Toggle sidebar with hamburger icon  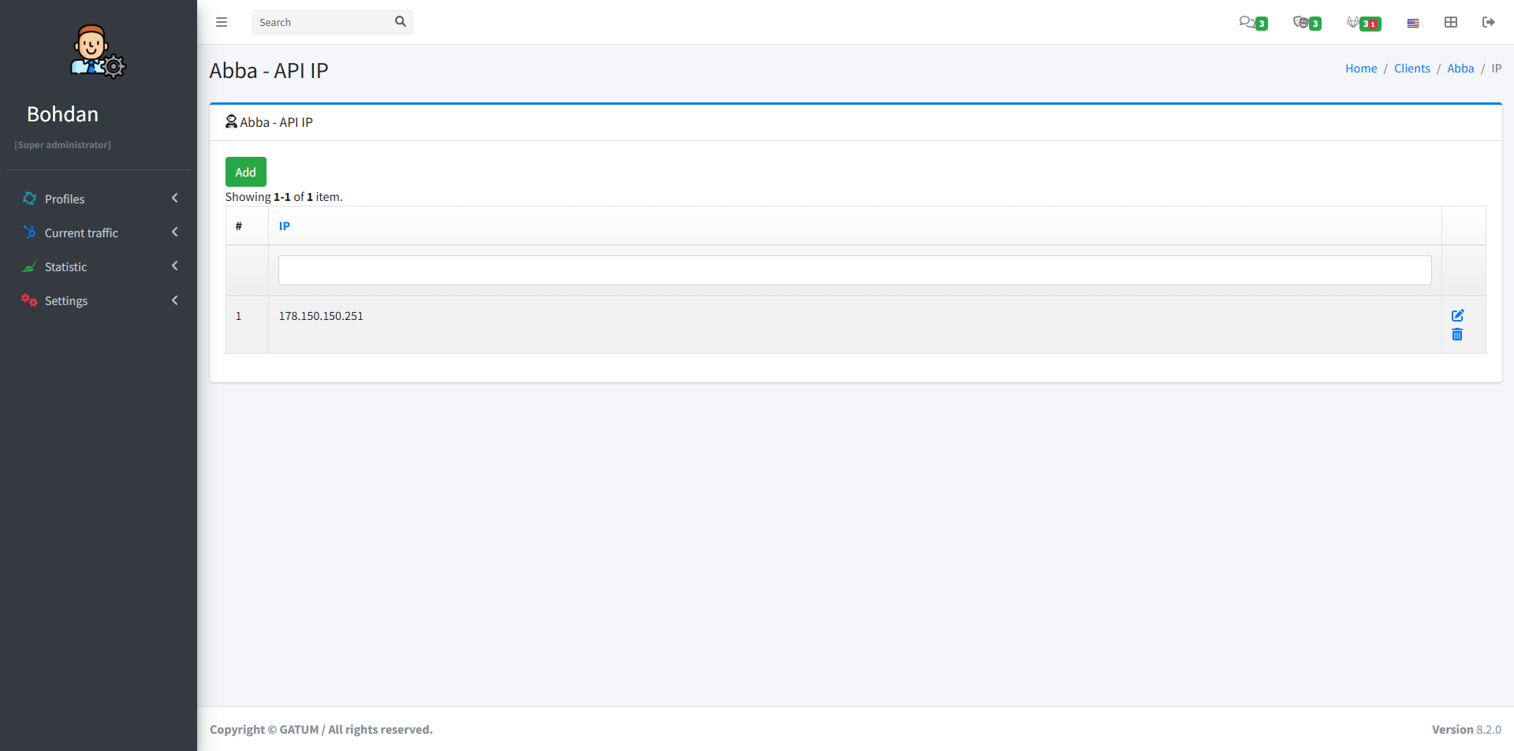[x=222, y=22]
